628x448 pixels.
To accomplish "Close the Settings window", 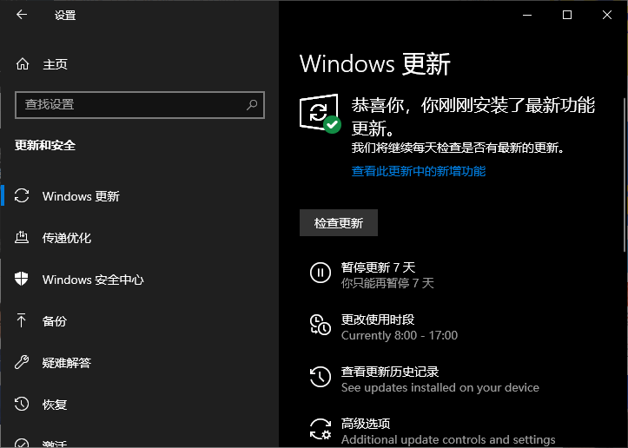I will pyautogui.click(x=607, y=15).
